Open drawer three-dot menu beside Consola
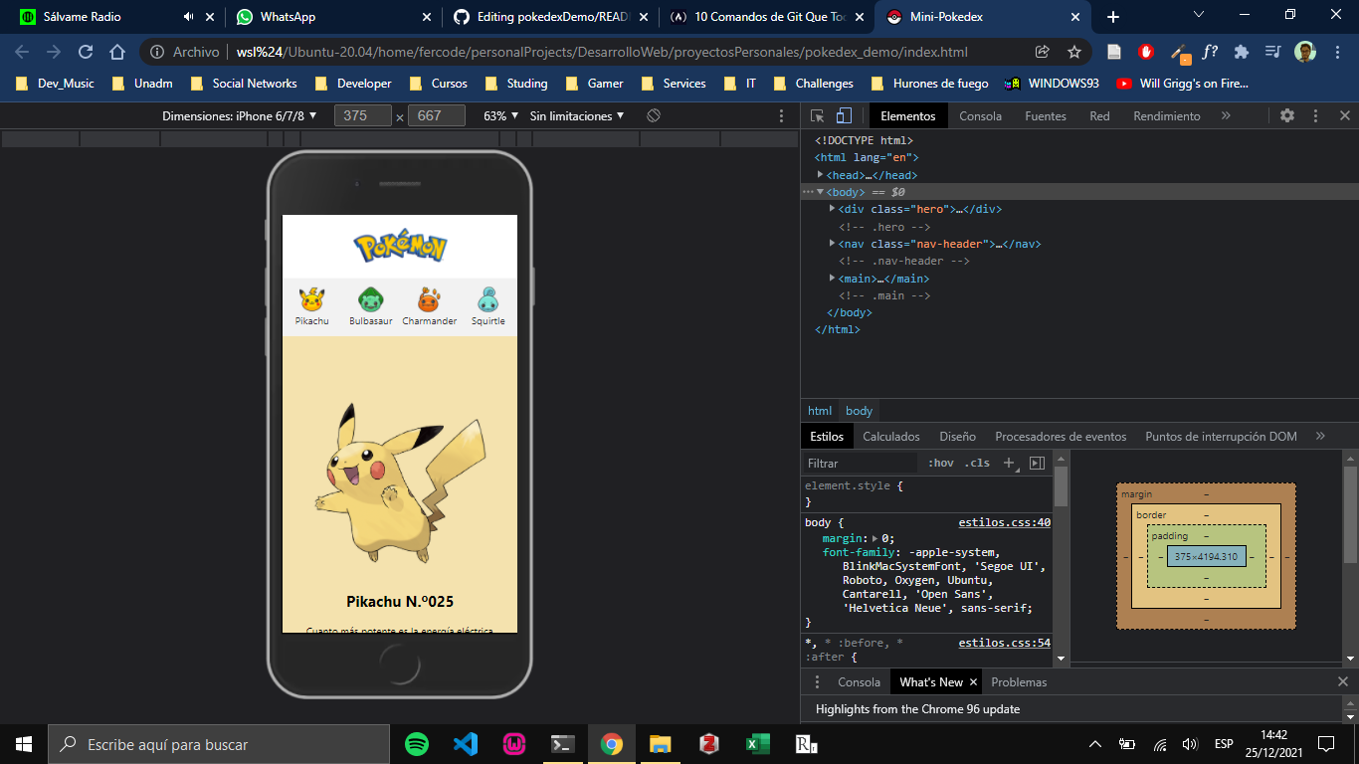 pyautogui.click(x=818, y=682)
